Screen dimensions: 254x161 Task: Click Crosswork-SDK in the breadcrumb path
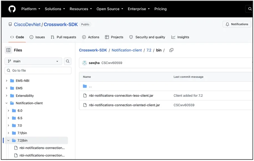(93, 50)
